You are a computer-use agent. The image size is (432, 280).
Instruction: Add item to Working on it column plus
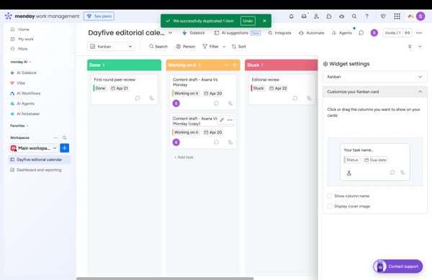click(235, 66)
